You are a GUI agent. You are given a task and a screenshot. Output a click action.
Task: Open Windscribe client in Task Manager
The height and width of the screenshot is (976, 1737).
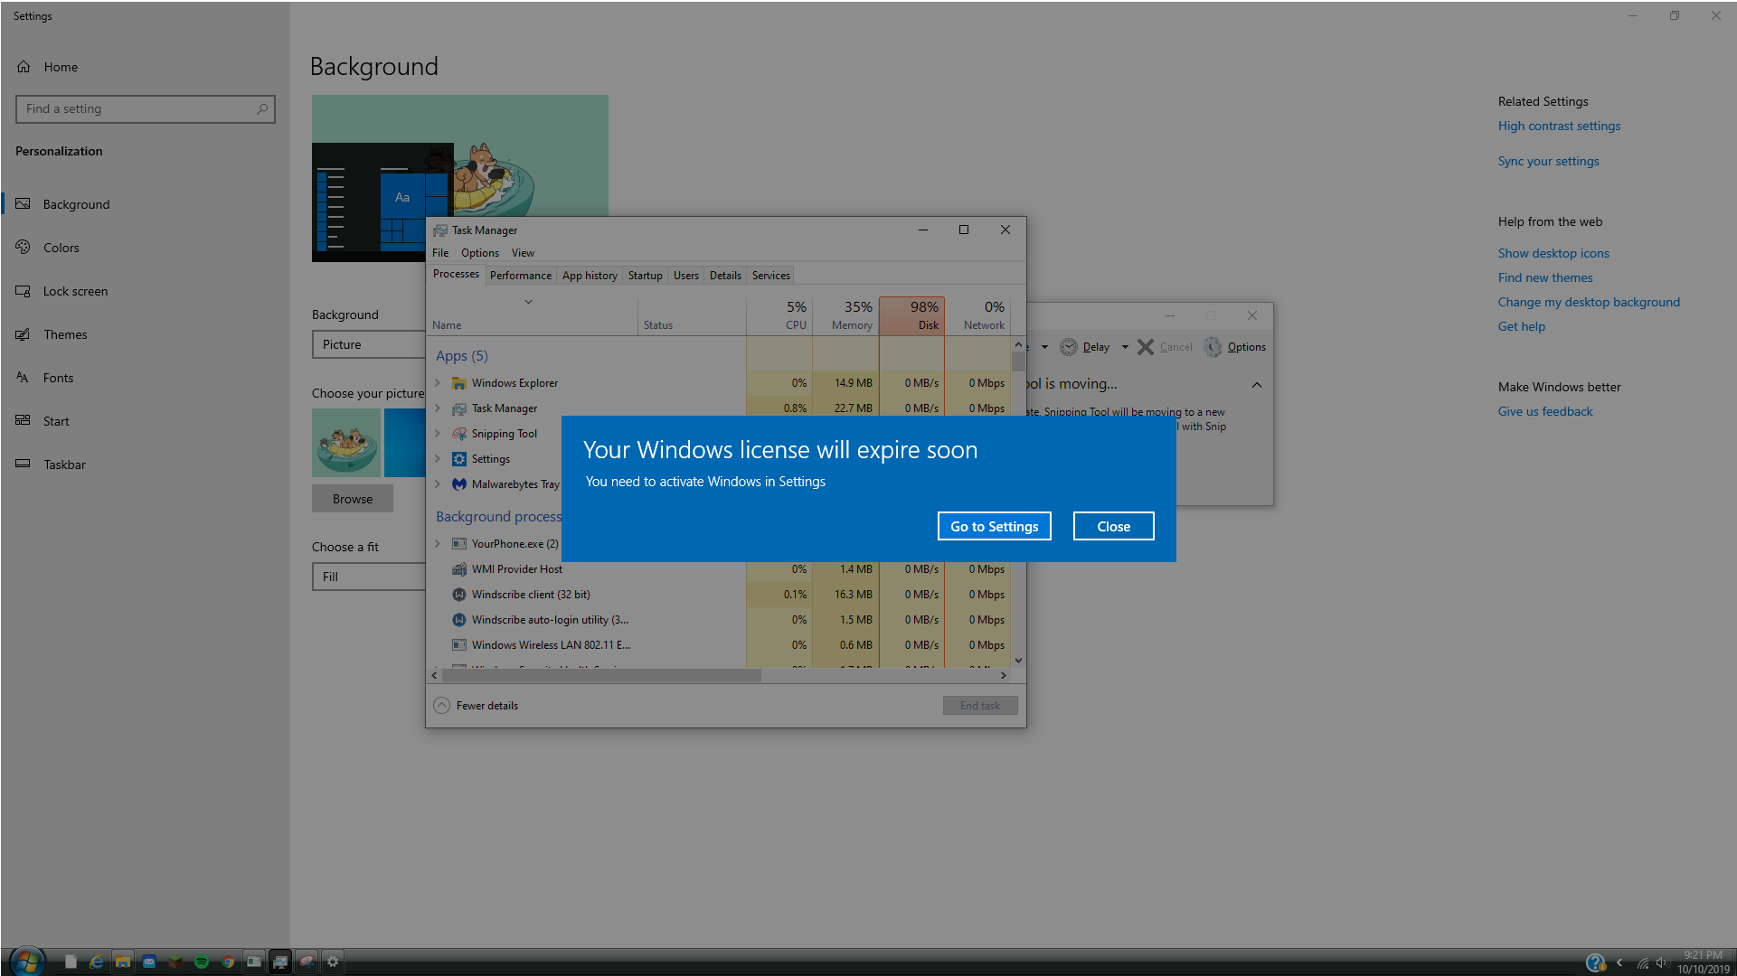tap(532, 594)
